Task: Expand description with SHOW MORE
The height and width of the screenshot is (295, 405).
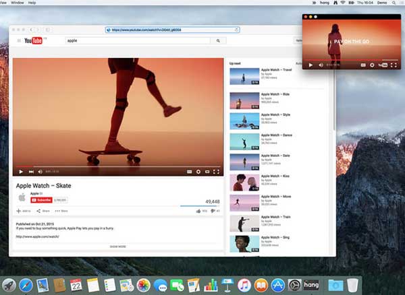Action: pyautogui.click(x=118, y=247)
